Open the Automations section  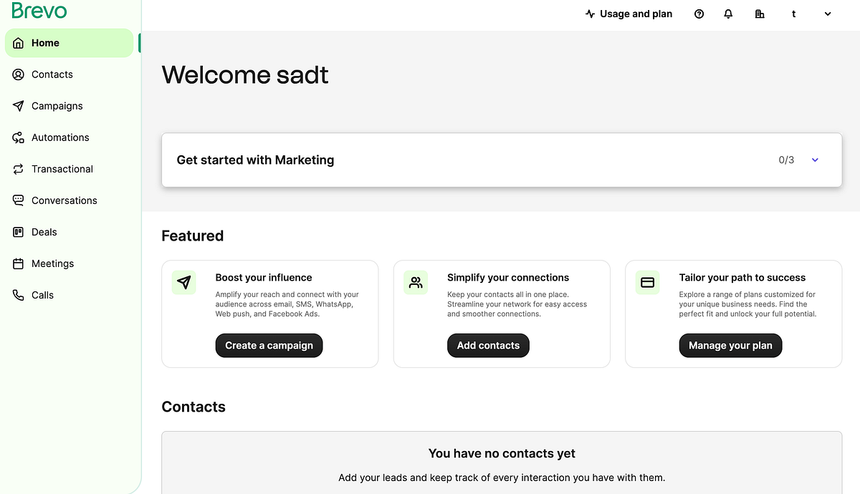60,137
